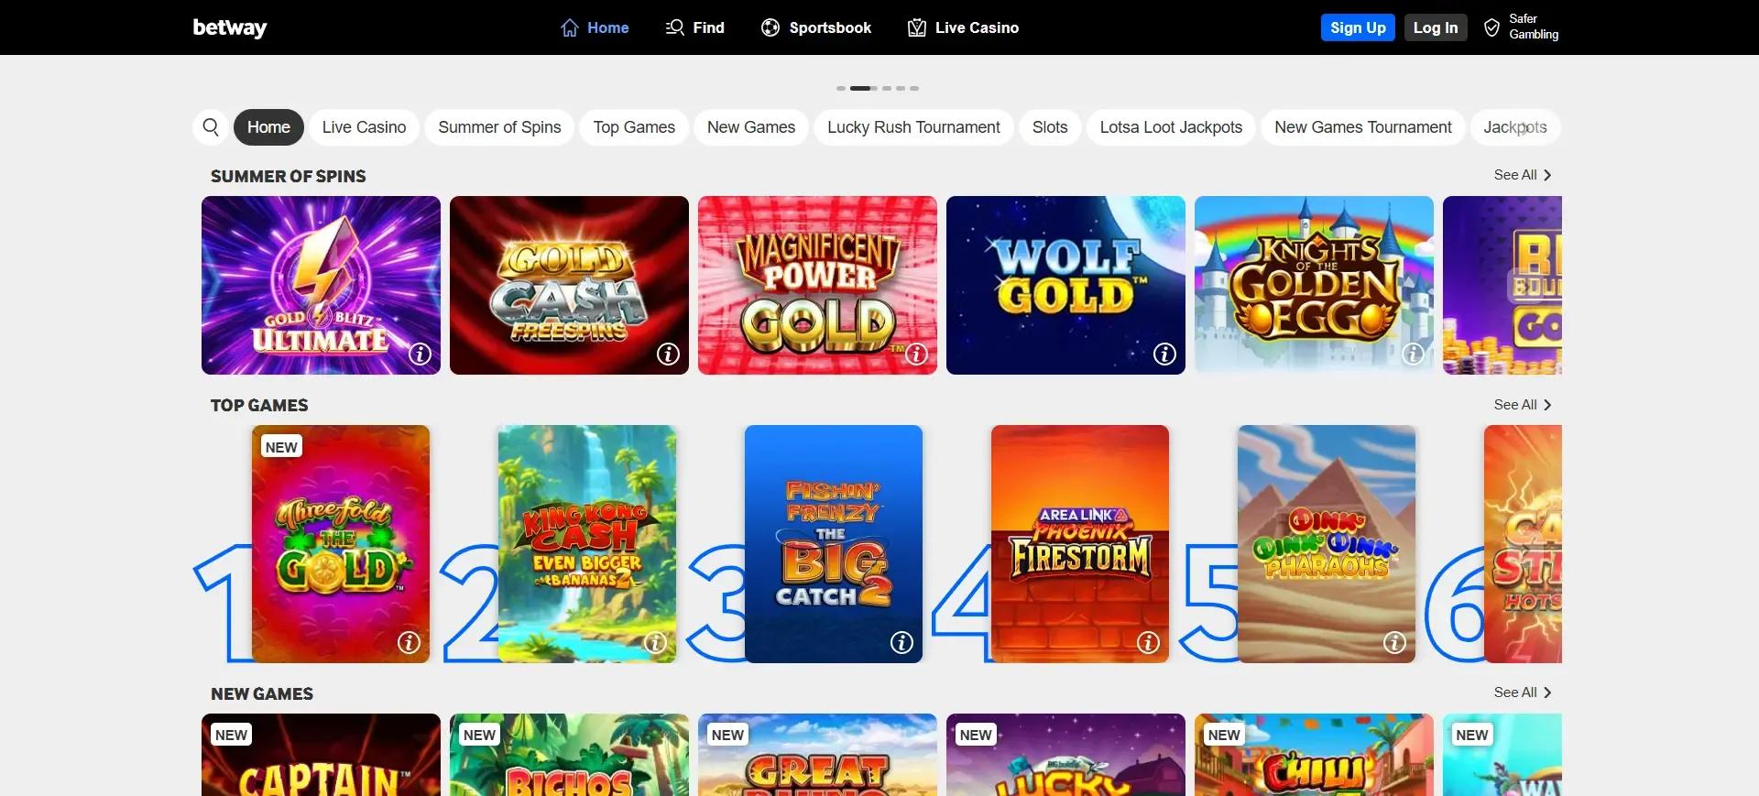Open the new Chilli game tile
The width and height of the screenshot is (1759, 796).
coord(1314,755)
